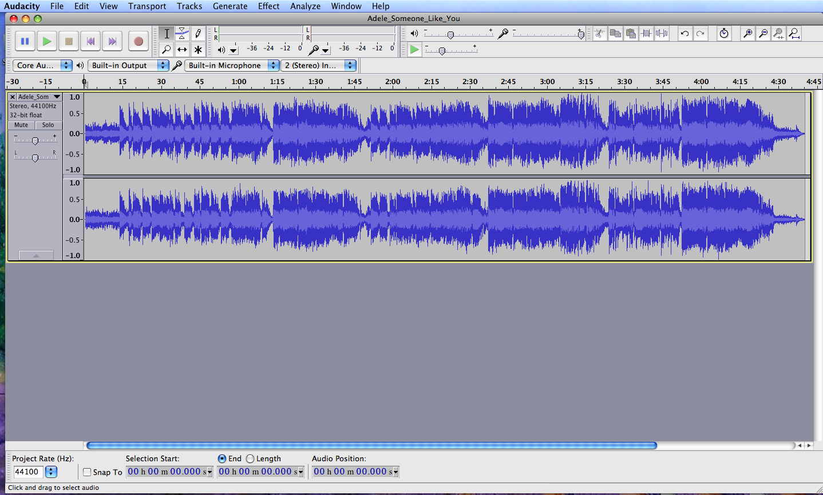Open the Core Audio host dropdown

click(42, 65)
